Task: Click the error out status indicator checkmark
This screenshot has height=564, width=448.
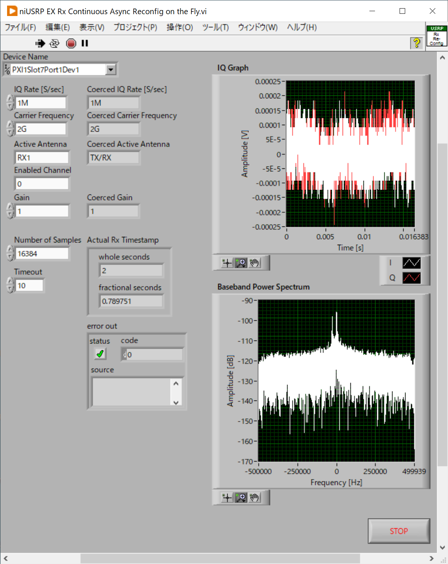Action: 100,354
